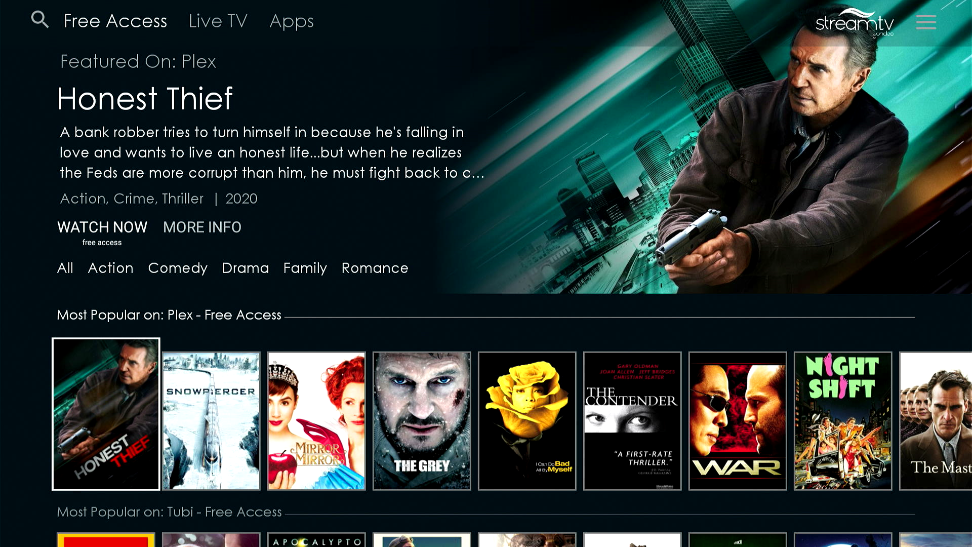Open the hamburger menu icon
Image resolution: width=972 pixels, height=547 pixels.
926,22
